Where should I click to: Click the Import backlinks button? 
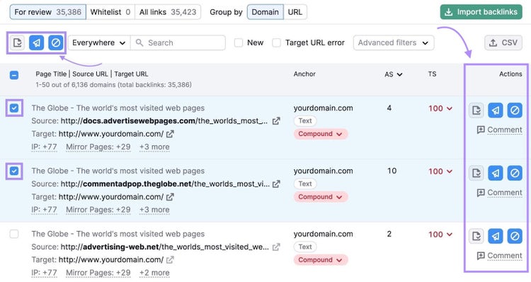(x=481, y=12)
